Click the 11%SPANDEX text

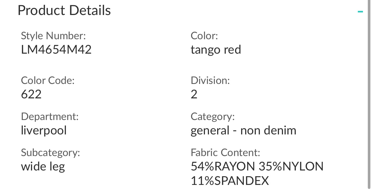[230, 181]
